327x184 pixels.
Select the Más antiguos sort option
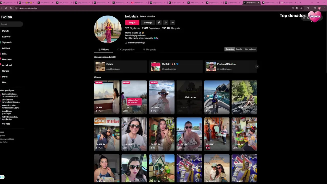250,49
